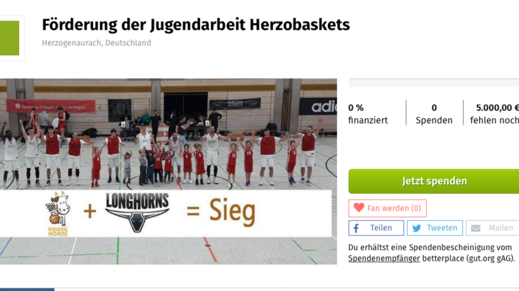Select the active blue tab underline
The height and width of the screenshot is (291, 519).
[x=27, y=289]
